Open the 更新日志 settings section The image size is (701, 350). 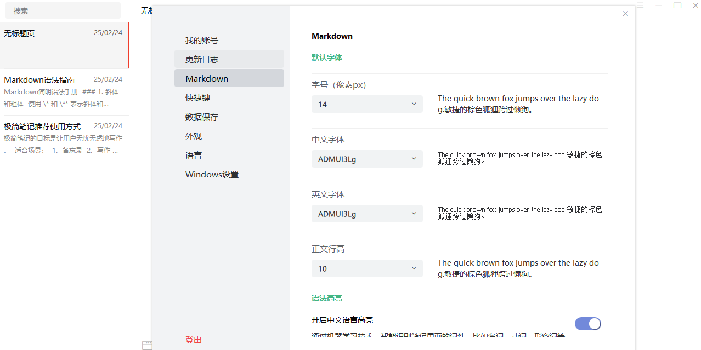(x=202, y=59)
